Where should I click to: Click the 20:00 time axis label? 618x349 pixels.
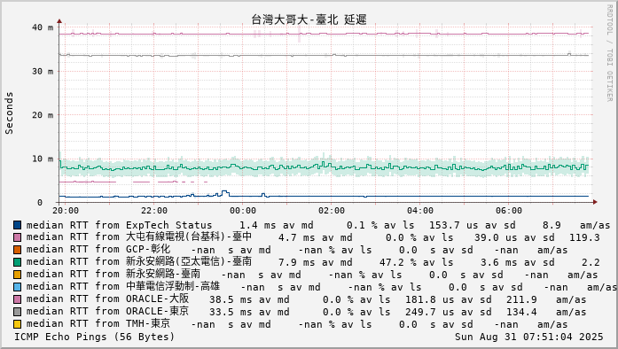(66, 211)
